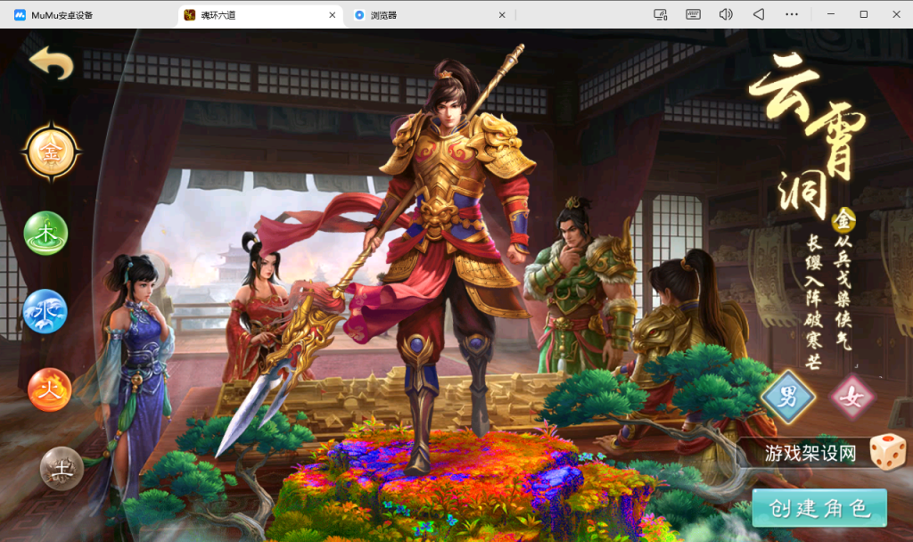The width and height of the screenshot is (913, 542).
Task: Select the blue 水 element orb
Action: click(45, 311)
